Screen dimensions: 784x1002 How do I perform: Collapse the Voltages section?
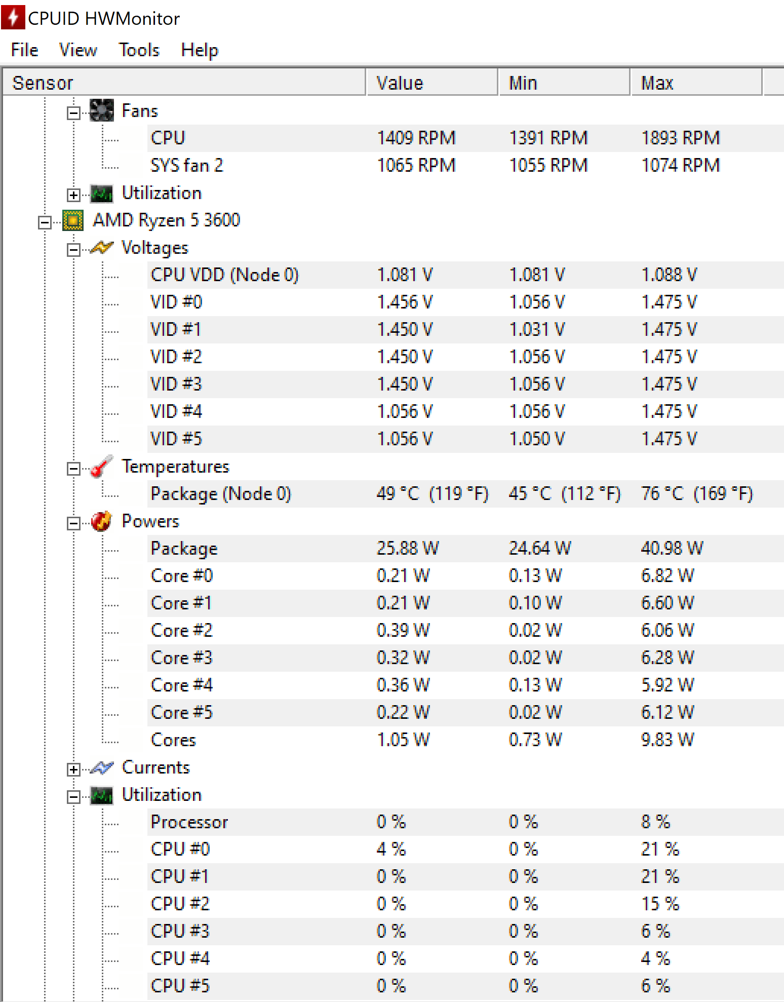(73, 250)
